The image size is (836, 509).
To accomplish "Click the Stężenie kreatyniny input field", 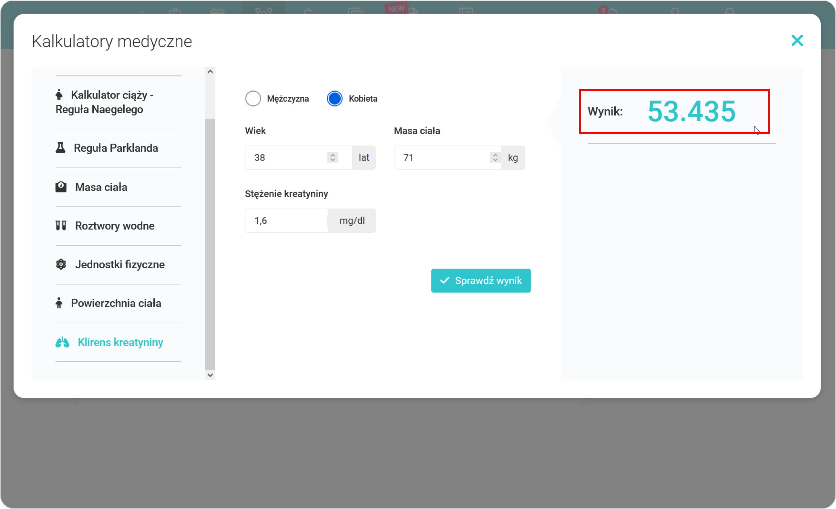I will [286, 221].
